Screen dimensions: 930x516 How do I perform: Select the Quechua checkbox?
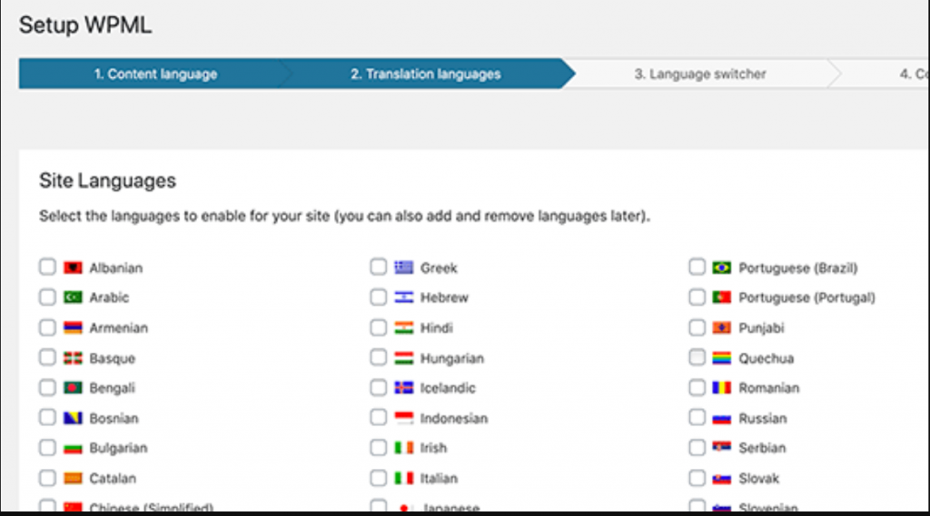click(697, 357)
